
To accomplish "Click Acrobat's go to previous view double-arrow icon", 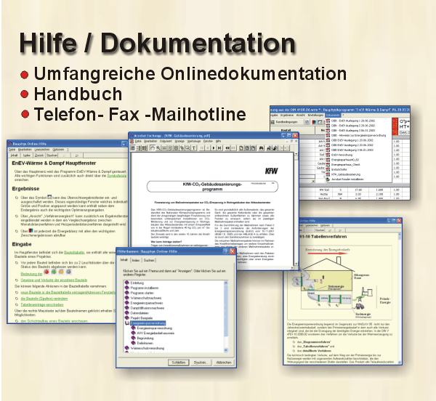I will click(x=227, y=148).
